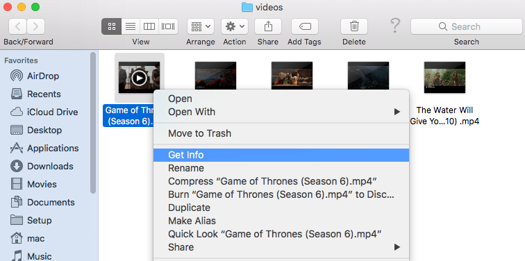The image size is (525, 261).
Task: Go back with the Back arrow button
Action: click(x=18, y=26)
